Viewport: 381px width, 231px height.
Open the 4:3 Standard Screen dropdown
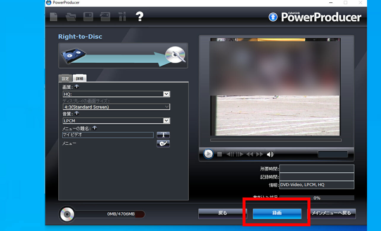tap(166, 107)
